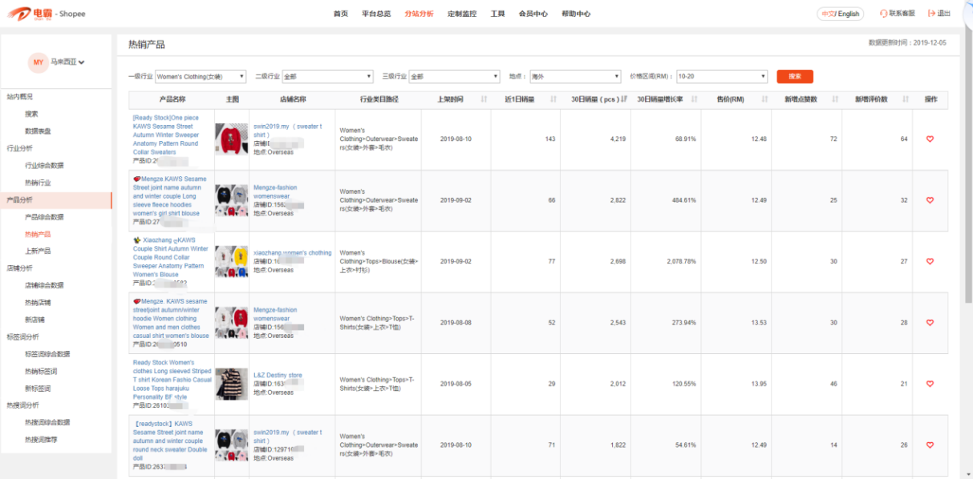The image size is (973, 479).
Task: Sort by 近1日销量 column sort icon
Action: [x=553, y=99]
